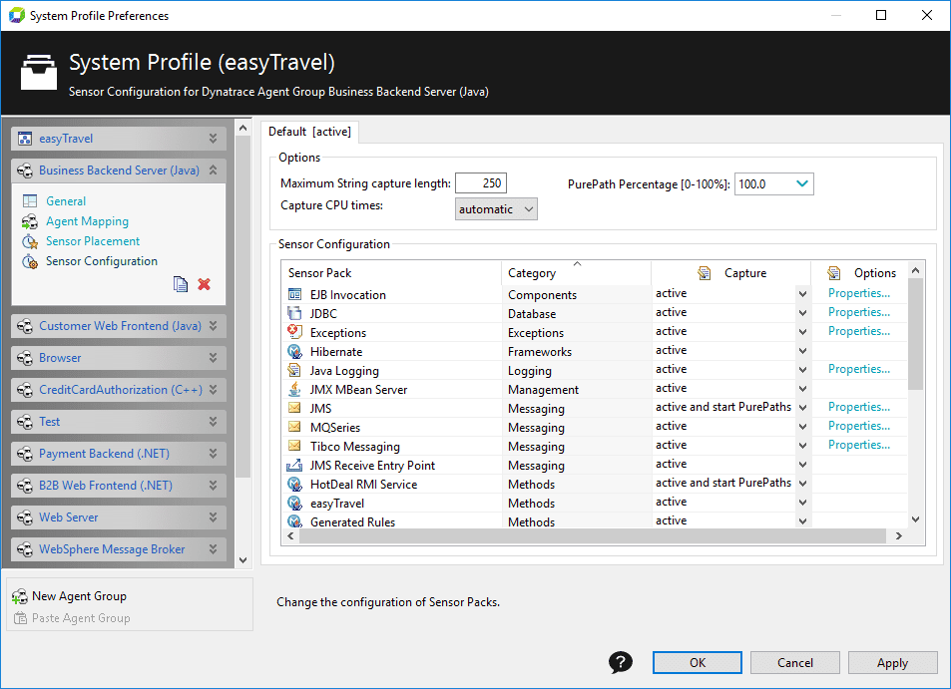Screen dimensions: 951x689
Task: Click the Tibco Messaging envelope icon
Action: point(294,446)
